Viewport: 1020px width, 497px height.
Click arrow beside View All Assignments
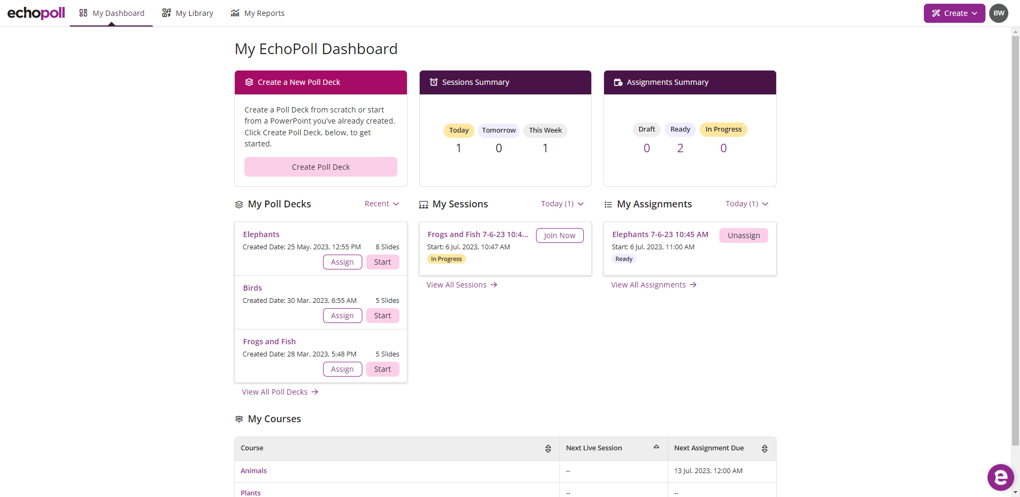(x=693, y=285)
